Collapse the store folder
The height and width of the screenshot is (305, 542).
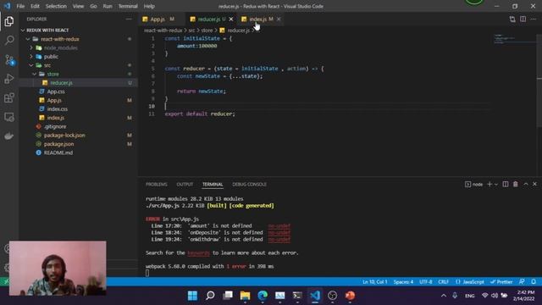[x=79, y=74]
